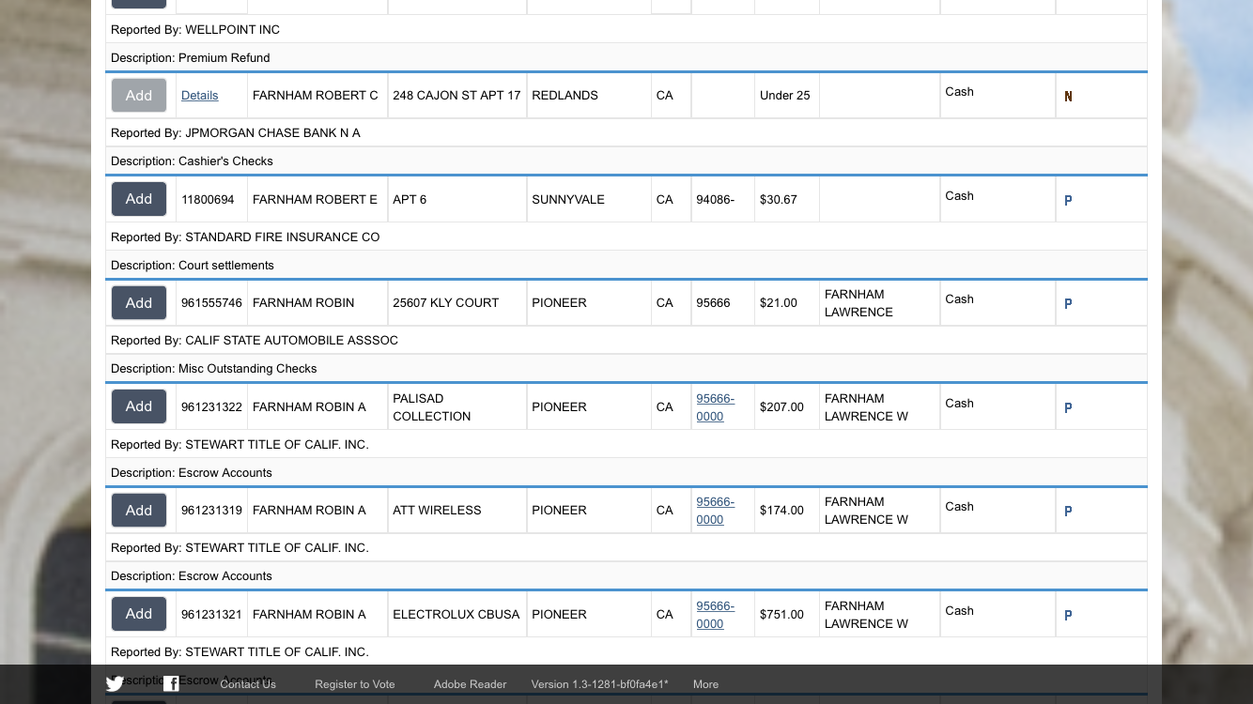Click address 25607 KLY COURT
This screenshot has height=704, width=1253.
pyautogui.click(x=445, y=303)
